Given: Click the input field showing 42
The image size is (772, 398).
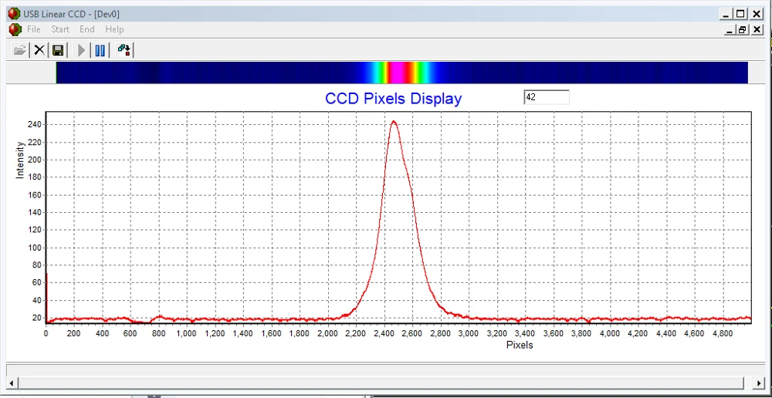Looking at the screenshot, I should [547, 97].
